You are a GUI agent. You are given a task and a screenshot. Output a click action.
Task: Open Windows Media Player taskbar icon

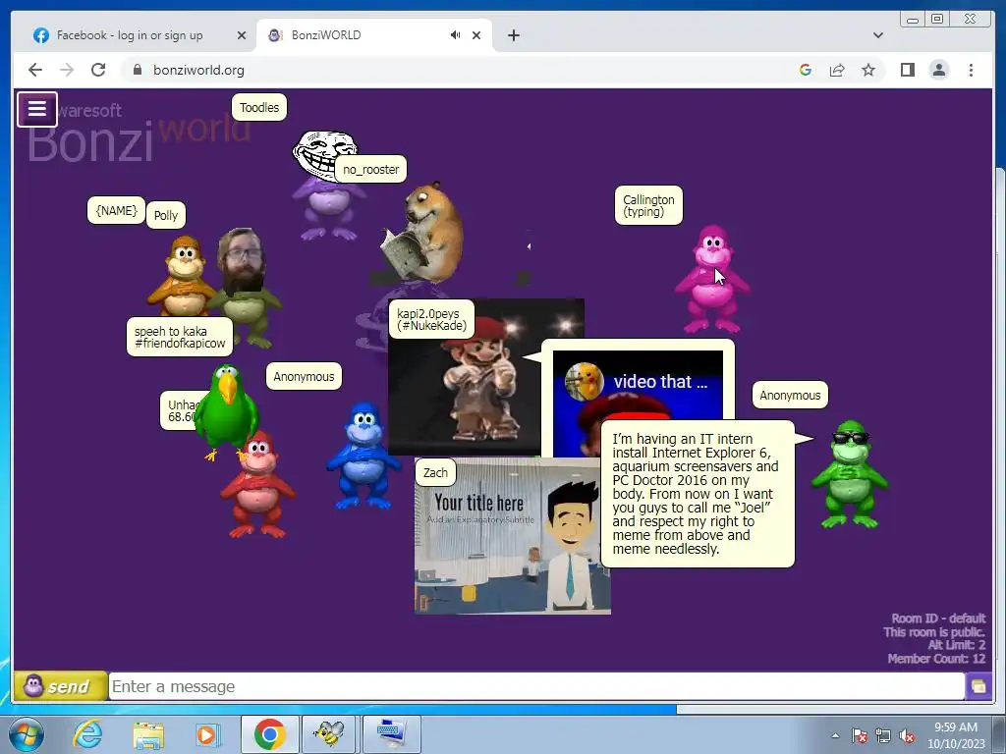[x=206, y=734]
